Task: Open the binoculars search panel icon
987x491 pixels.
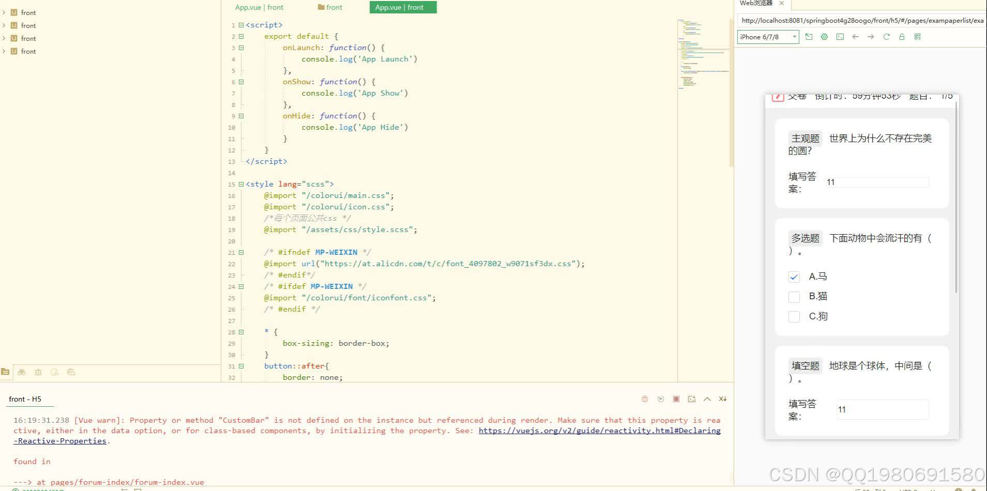Action: (x=22, y=372)
